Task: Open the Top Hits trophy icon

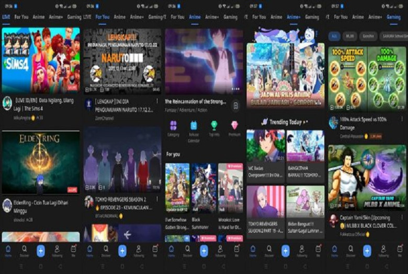Action: click(x=214, y=125)
